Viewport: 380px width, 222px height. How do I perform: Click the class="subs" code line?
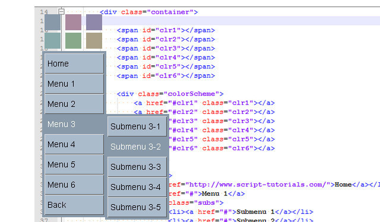click(196, 203)
